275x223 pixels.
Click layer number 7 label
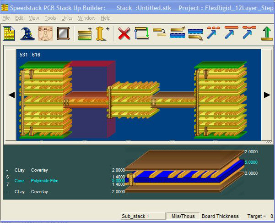click(x=7, y=184)
